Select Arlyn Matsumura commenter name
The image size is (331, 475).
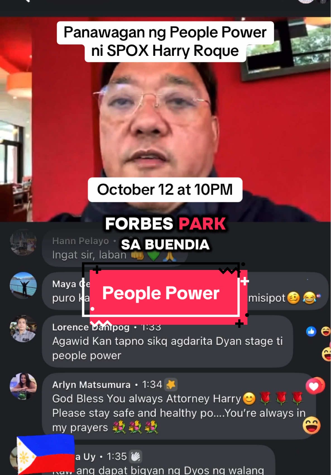(91, 385)
